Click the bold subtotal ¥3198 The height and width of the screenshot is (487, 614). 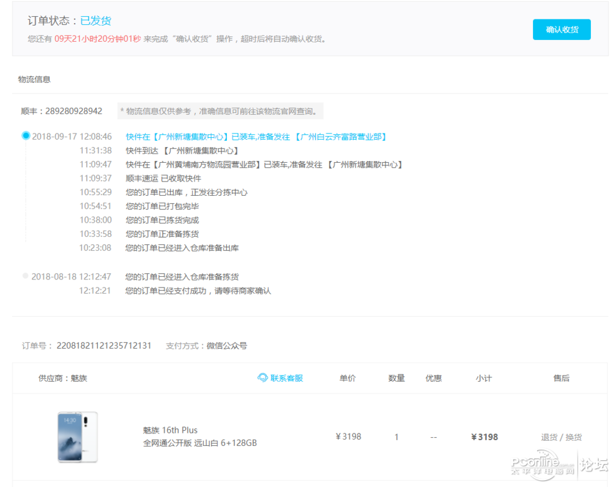tap(484, 437)
